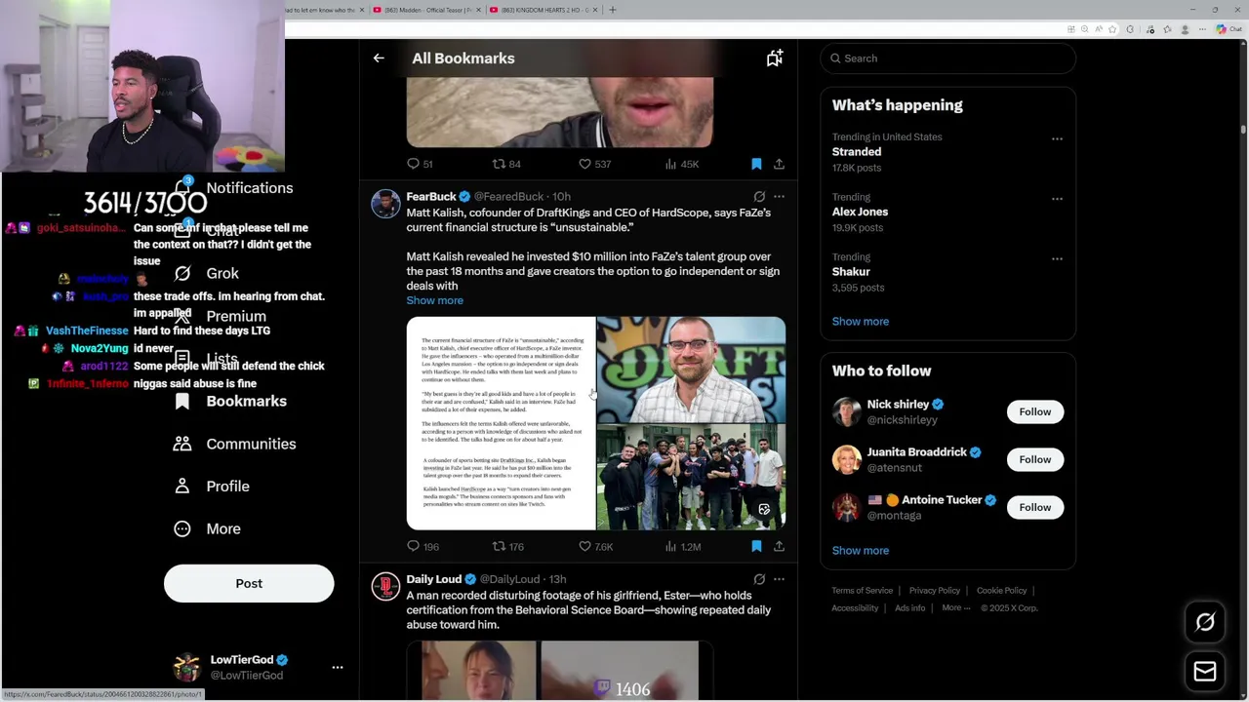Unbookmark the FearBuck post

click(756, 547)
